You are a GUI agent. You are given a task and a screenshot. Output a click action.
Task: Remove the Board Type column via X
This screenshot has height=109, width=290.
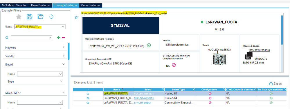pos(193,89)
